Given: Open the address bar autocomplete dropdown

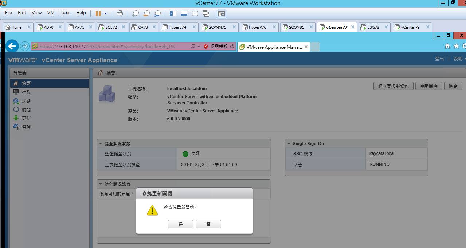Looking at the screenshot, I should pos(199,47).
